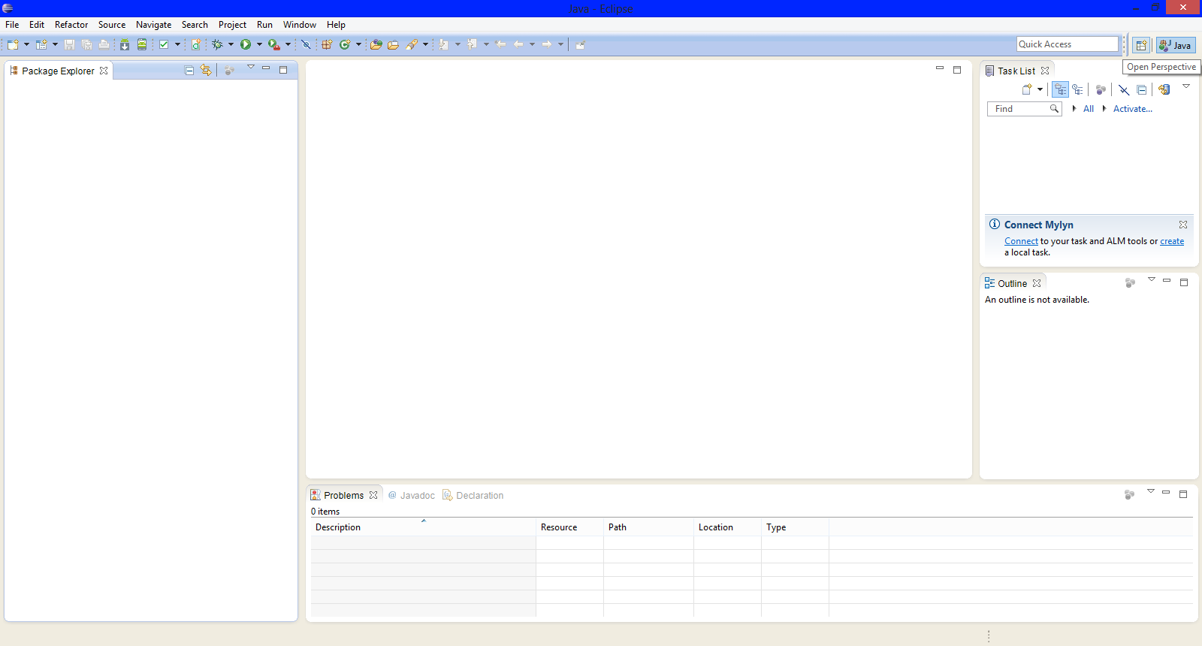Click the Debug bug icon in toolbar
Image resolution: width=1202 pixels, height=646 pixels.
tap(217, 45)
